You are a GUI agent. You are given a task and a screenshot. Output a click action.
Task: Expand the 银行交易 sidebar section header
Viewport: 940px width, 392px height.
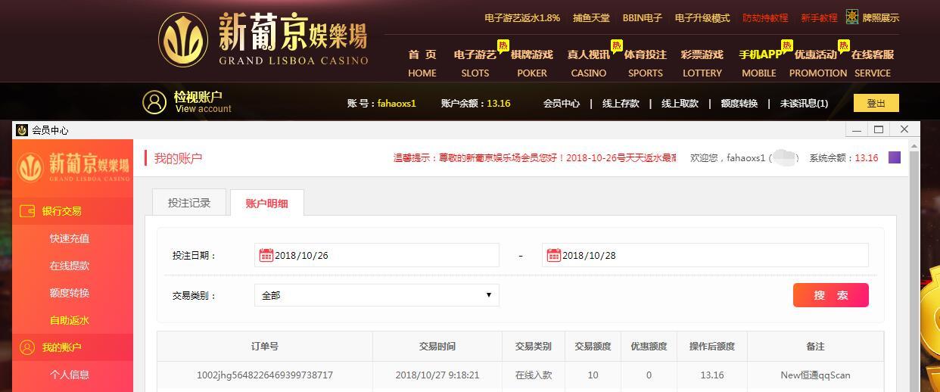(73, 211)
